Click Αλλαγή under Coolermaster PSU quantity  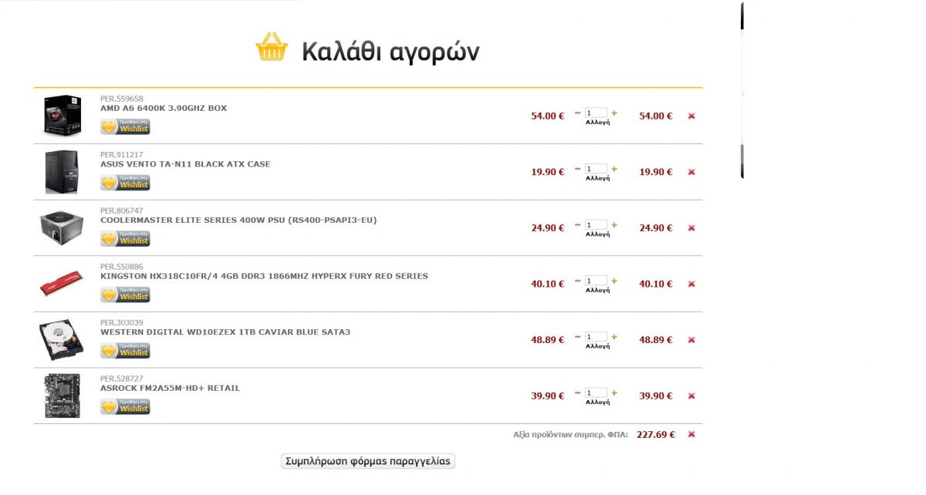[597, 234]
